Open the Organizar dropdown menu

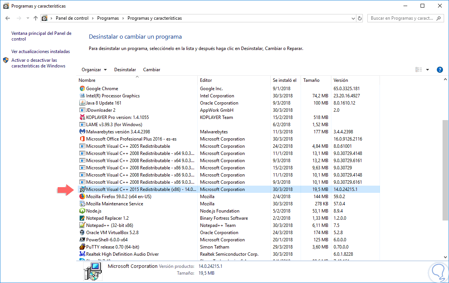click(94, 70)
